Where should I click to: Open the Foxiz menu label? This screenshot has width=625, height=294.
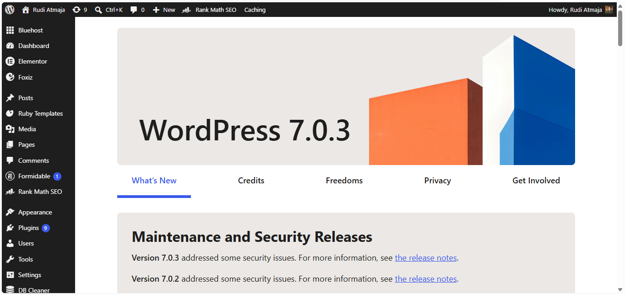pos(26,77)
